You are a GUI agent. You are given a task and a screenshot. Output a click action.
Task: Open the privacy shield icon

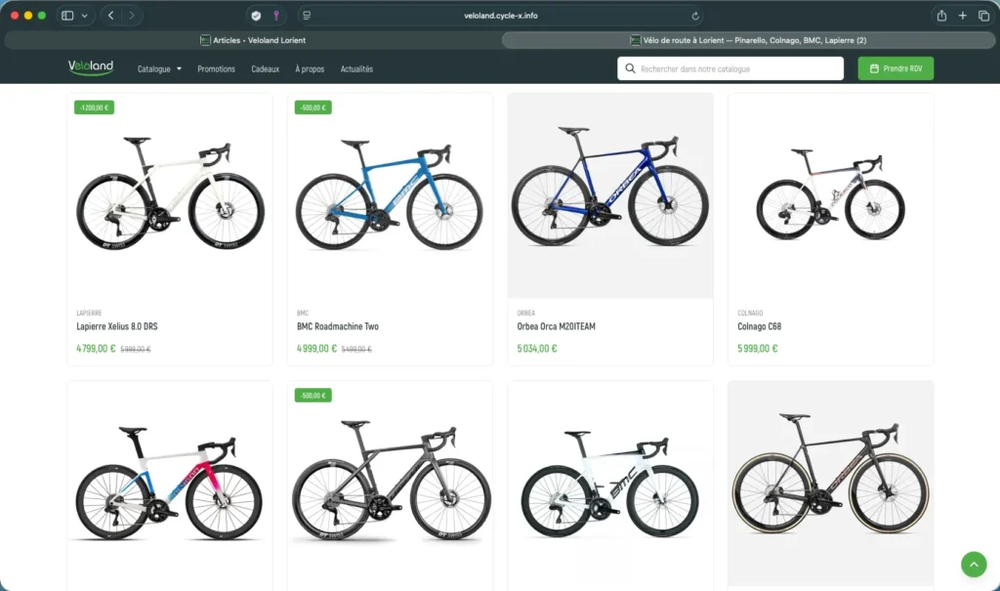(x=257, y=16)
